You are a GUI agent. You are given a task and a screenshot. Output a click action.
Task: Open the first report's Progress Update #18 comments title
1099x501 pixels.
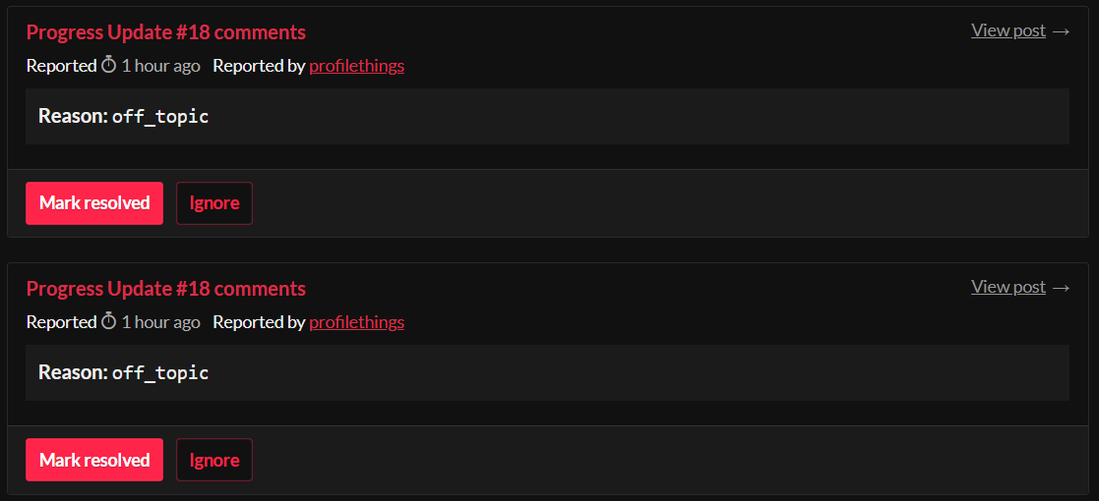[x=165, y=32]
